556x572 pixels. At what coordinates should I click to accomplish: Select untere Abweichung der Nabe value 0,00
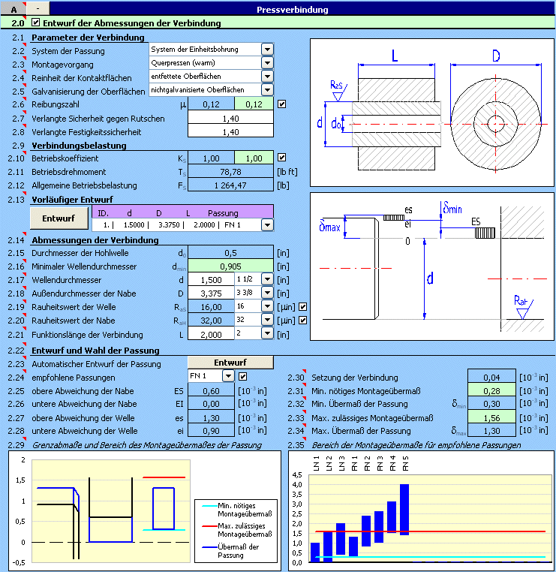[x=211, y=404]
